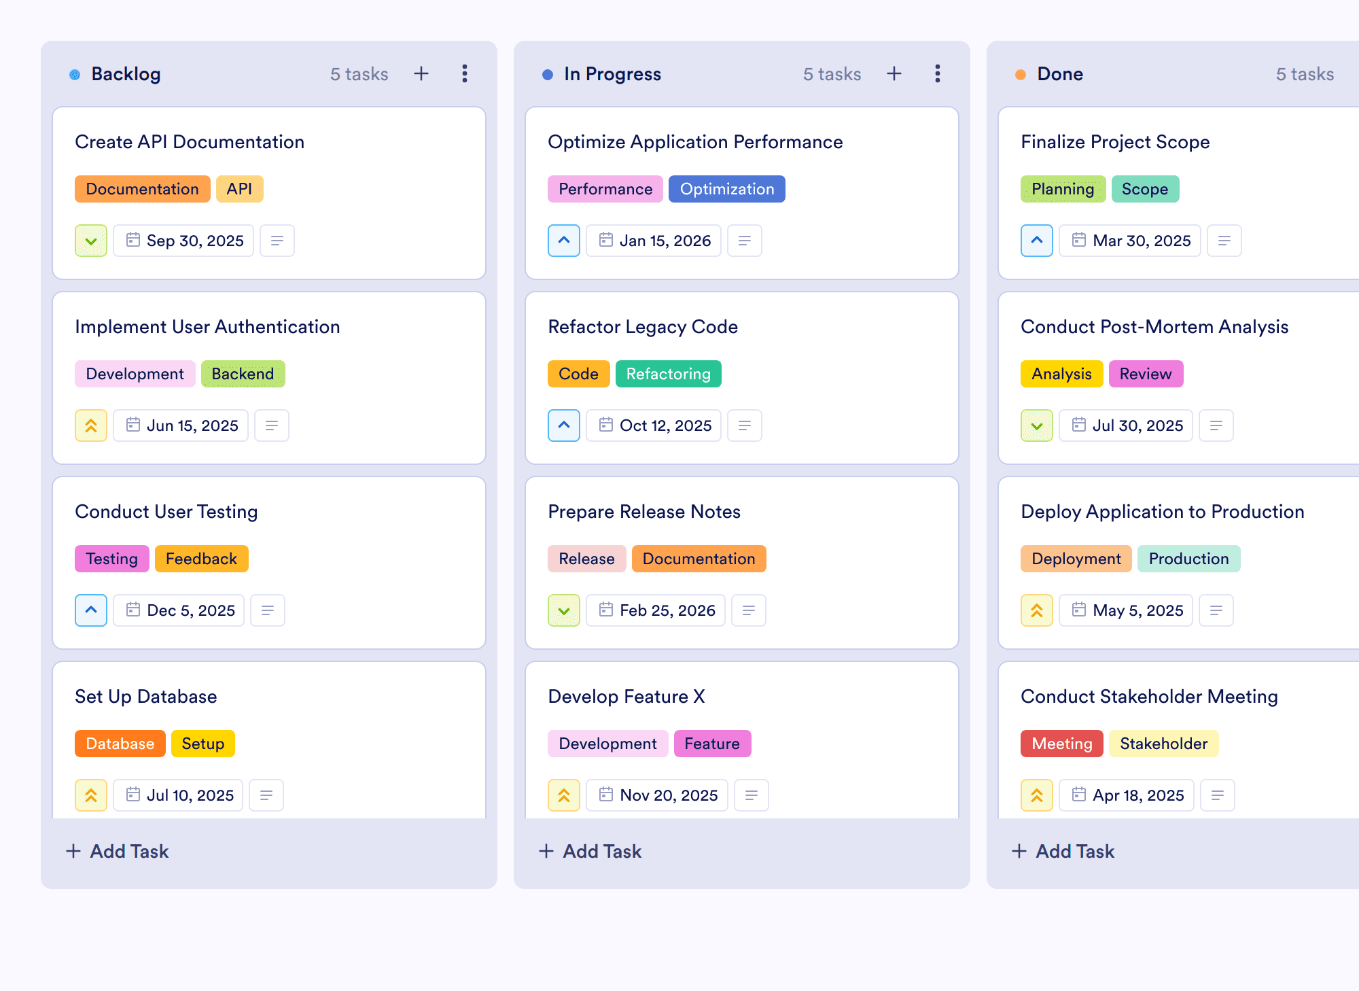The image size is (1359, 991).
Task: Open description icon on Create API Documentation card
Action: (x=277, y=241)
